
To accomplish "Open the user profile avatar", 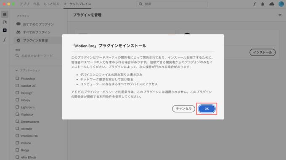I will tap(281, 4).
